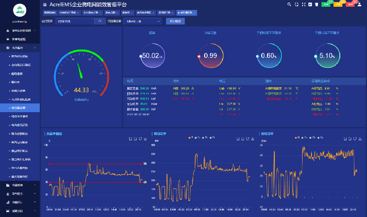
Task: Click the download icon in 无功功率 chart toolbar
Action: click(360, 139)
